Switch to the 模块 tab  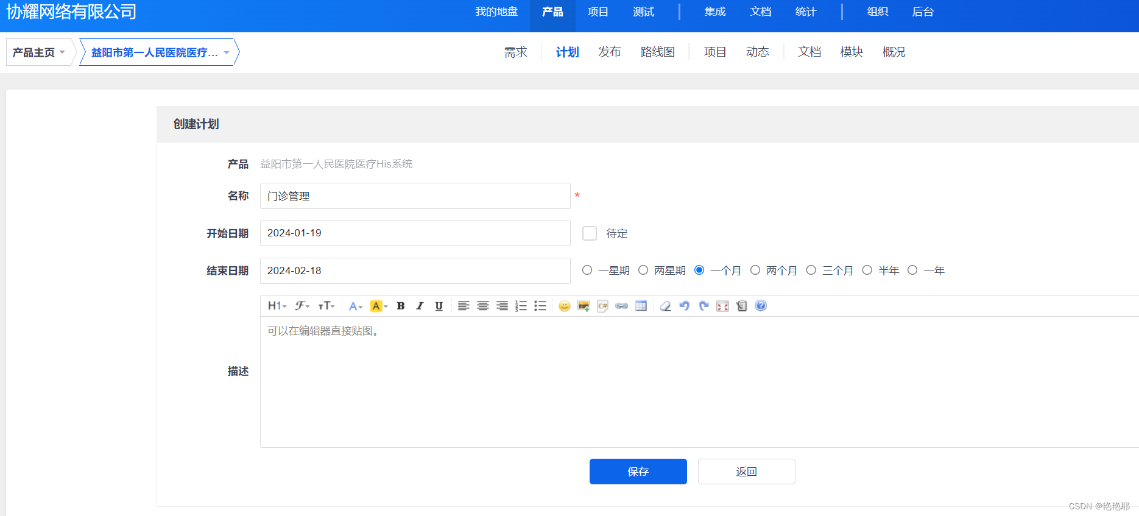(852, 52)
